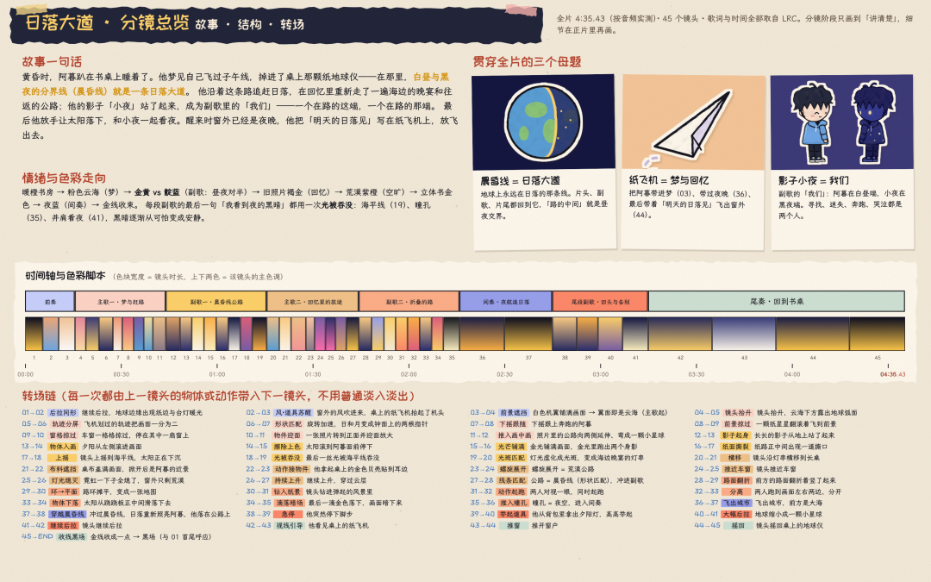Click the 路面翻折 transition tag
This screenshot has width=931, height=582.
pyautogui.click(x=737, y=480)
